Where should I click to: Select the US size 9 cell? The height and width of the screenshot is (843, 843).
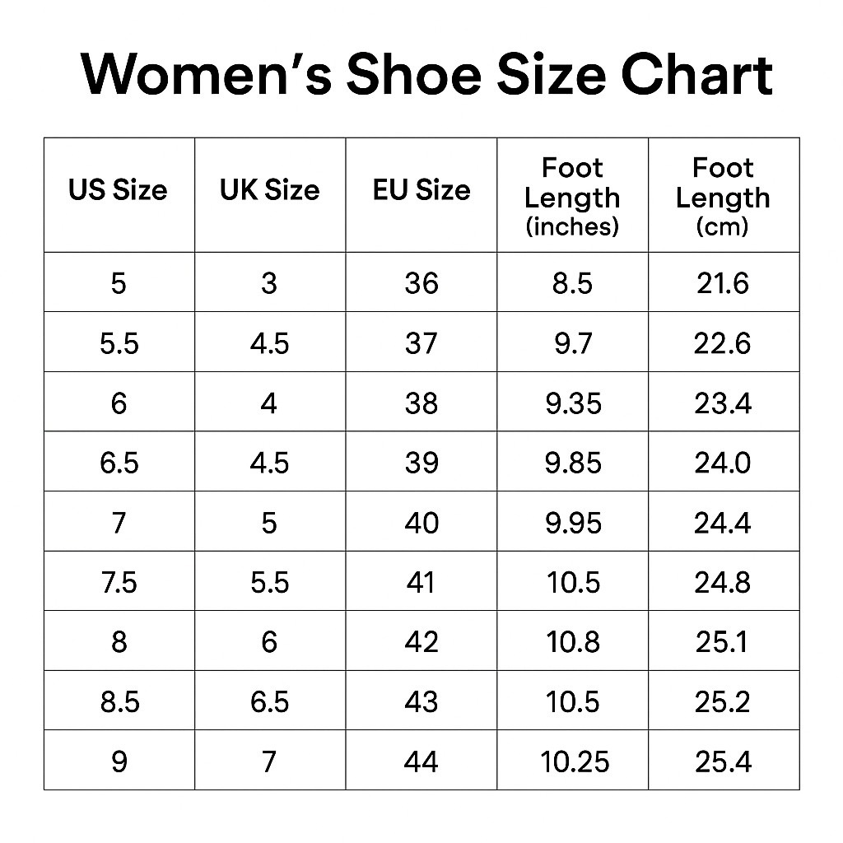119,762
